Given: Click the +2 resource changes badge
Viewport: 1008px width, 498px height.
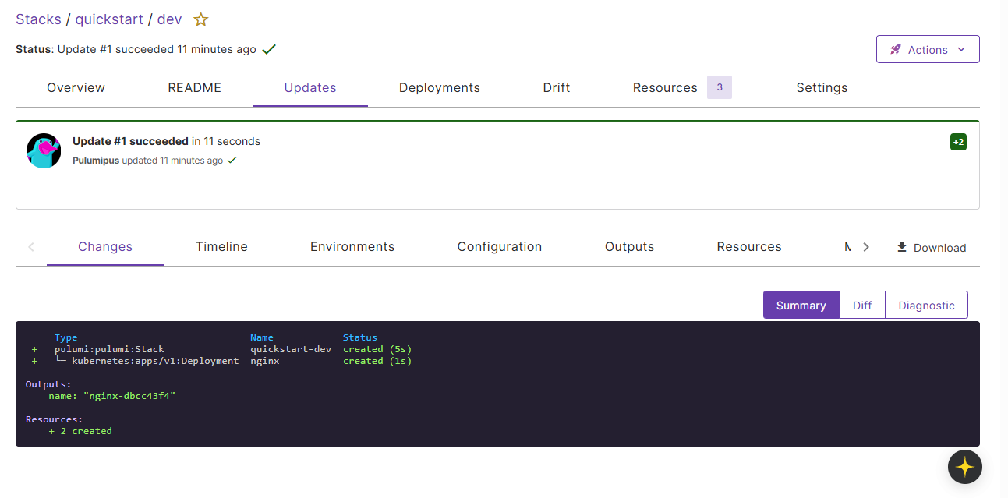Looking at the screenshot, I should pos(958,142).
